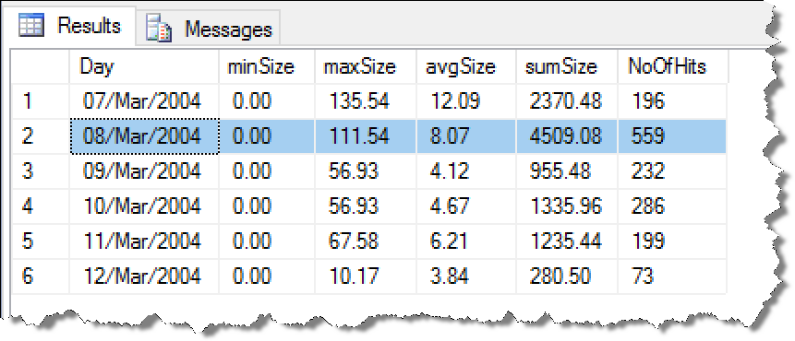795x341 pixels.
Task: Click the 07/Mar/2004 day cell
Action: (144, 101)
